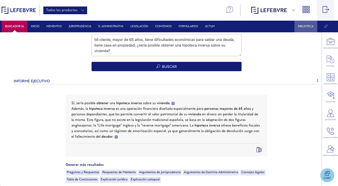
Task: Open the Consultoría sidebar icon
Action: tap(330, 114)
